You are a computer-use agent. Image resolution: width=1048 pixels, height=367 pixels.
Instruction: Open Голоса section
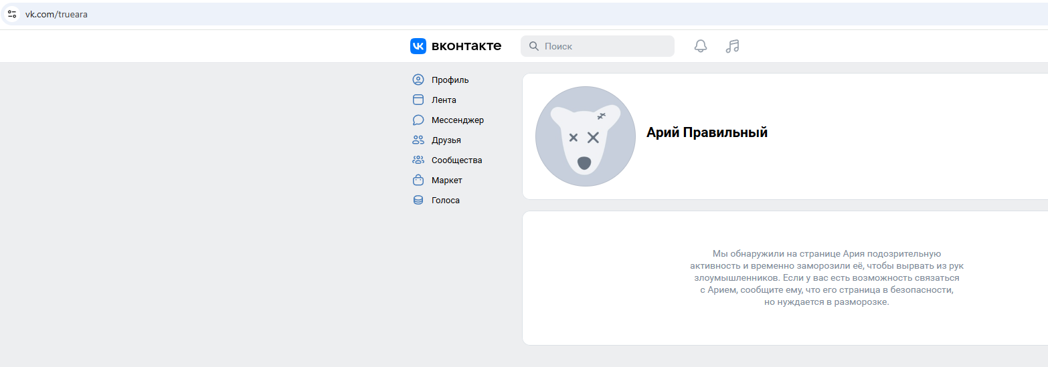point(446,201)
